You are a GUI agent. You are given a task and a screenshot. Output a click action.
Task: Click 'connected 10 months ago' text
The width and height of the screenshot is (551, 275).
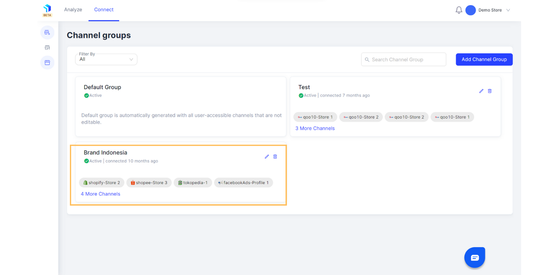(x=132, y=161)
